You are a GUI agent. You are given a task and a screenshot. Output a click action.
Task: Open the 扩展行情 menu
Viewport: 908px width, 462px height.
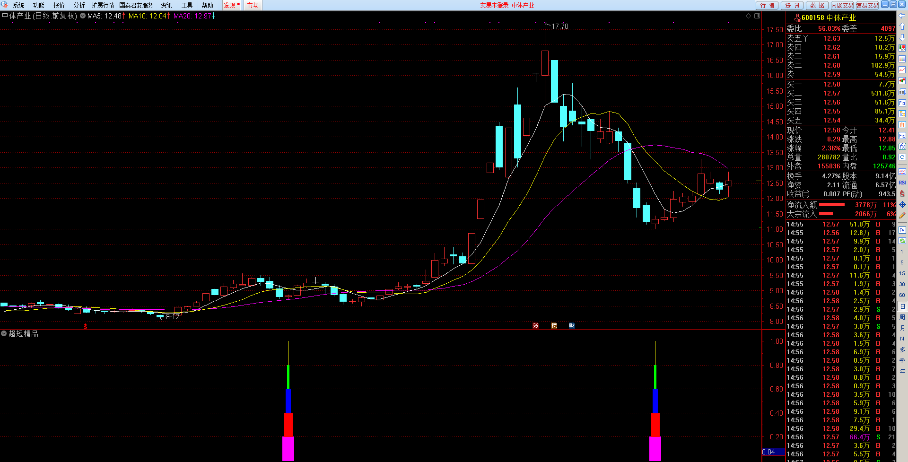[x=103, y=5]
